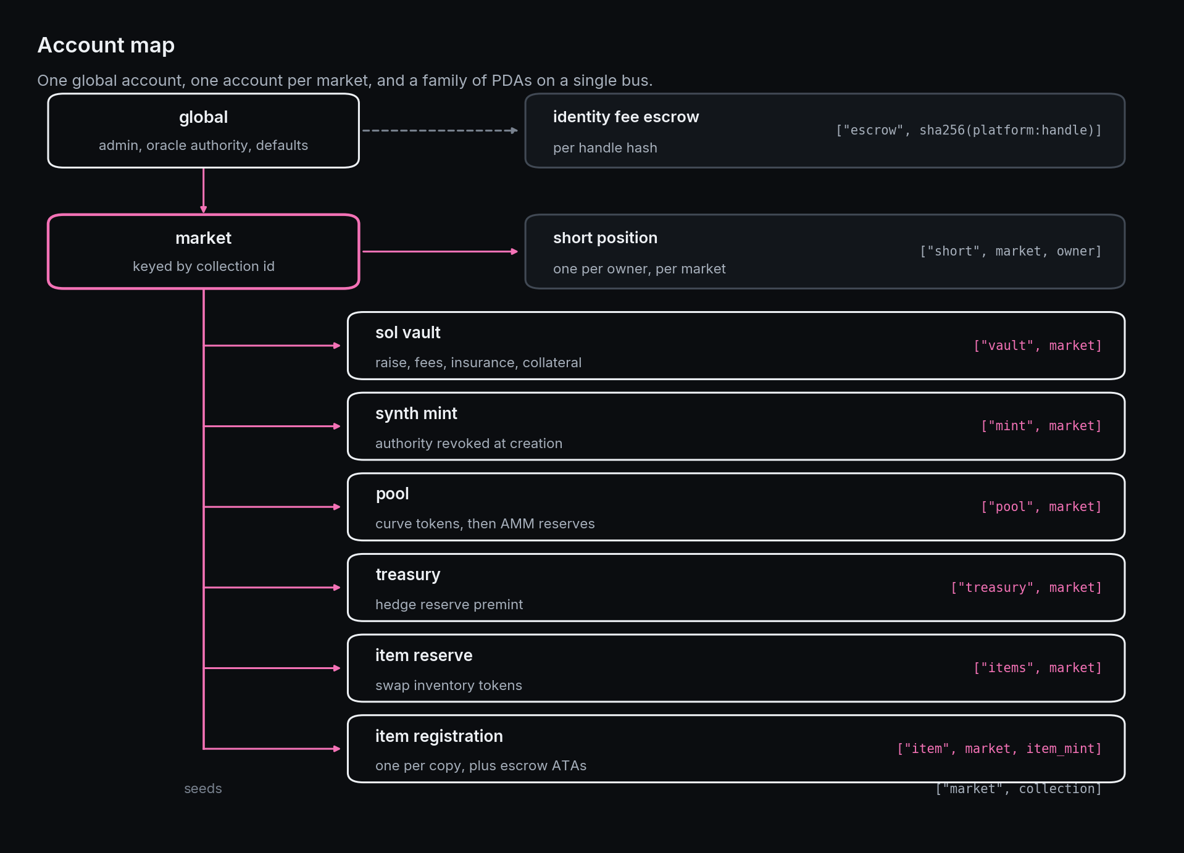Select the market account box
The height and width of the screenshot is (853, 1184).
pos(204,251)
